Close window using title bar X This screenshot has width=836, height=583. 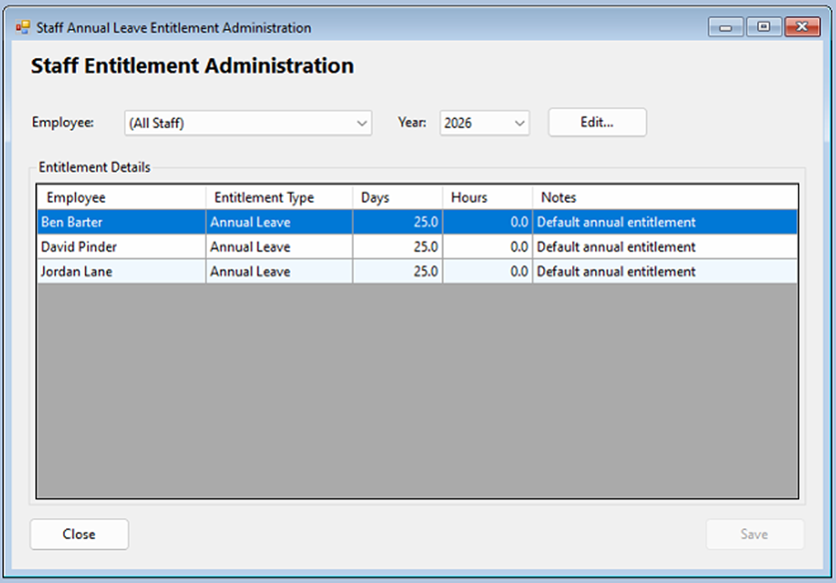pyautogui.click(x=802, y=27)
